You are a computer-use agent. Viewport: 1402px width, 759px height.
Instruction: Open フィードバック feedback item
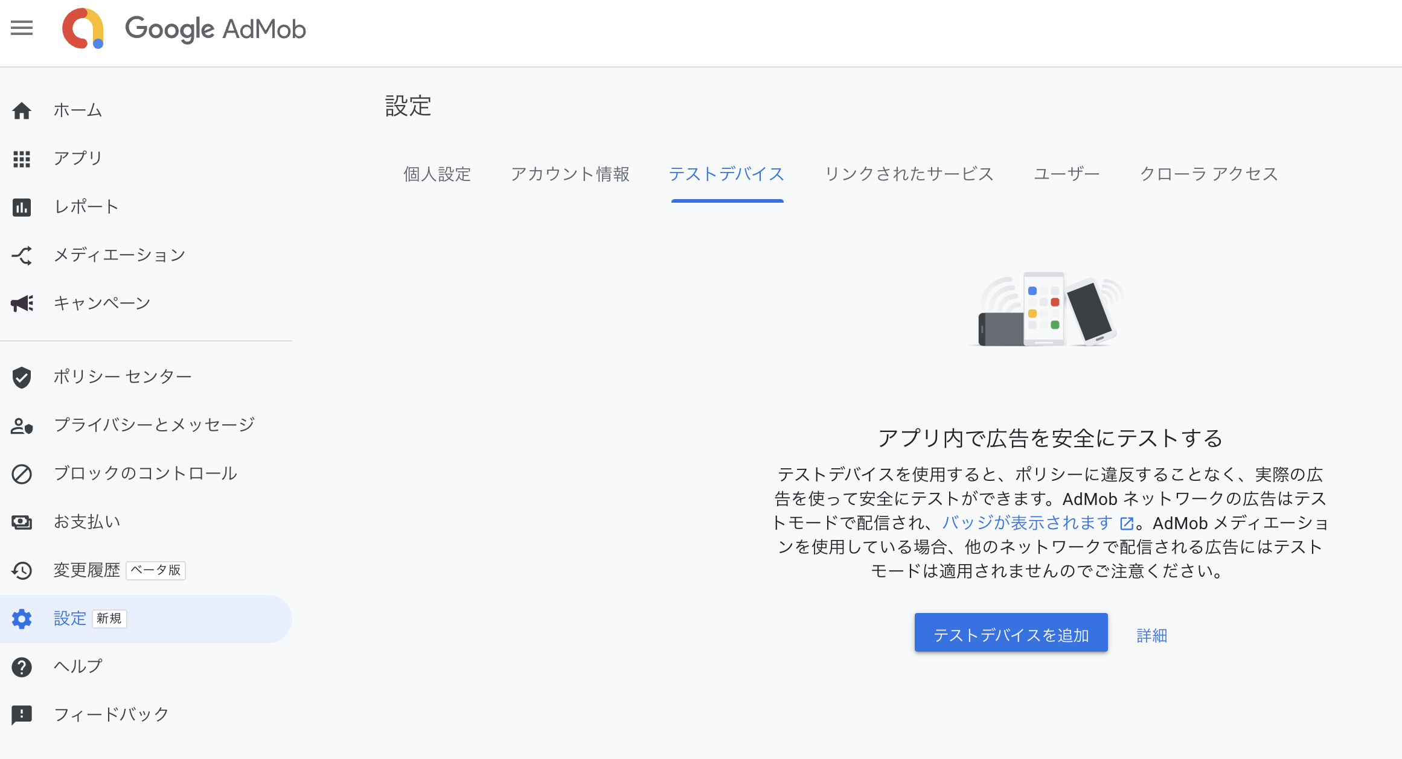111,715
